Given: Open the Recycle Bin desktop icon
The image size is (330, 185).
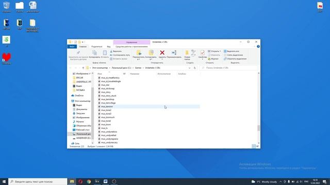Looking at the screenshot, I should coord(7,7).
